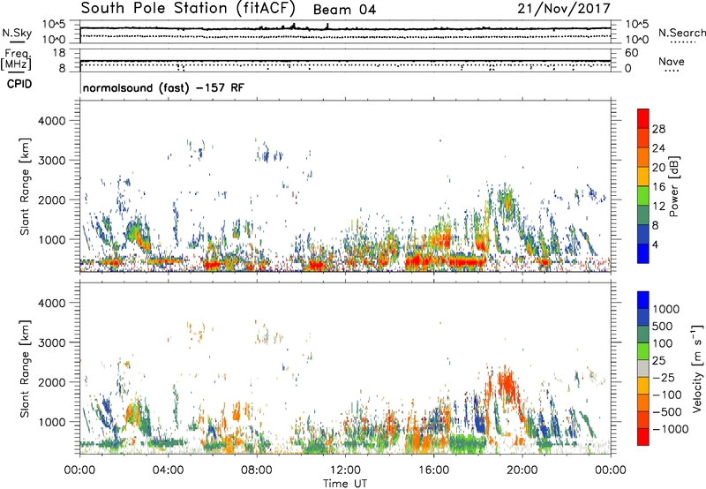Screen dimensions: 706x489
Task: Click the '12:00' time axis tick label
Action: (345, 470)
